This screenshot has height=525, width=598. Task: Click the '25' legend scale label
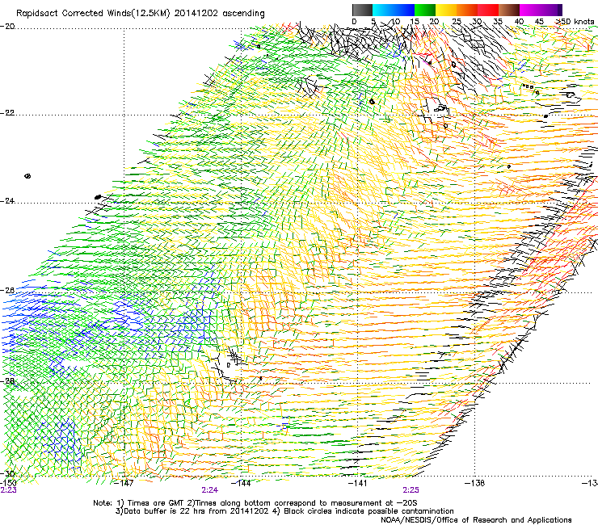[456, 22]
